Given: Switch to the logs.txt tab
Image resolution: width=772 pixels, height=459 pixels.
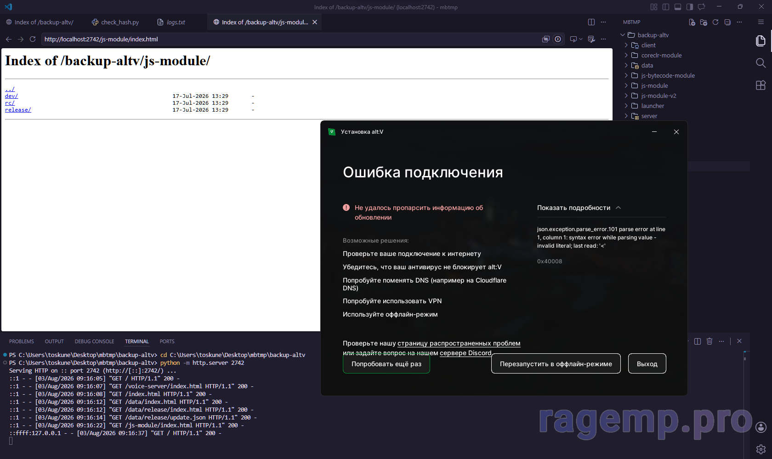Looking at the screenshot, I should tap(171, 22).
